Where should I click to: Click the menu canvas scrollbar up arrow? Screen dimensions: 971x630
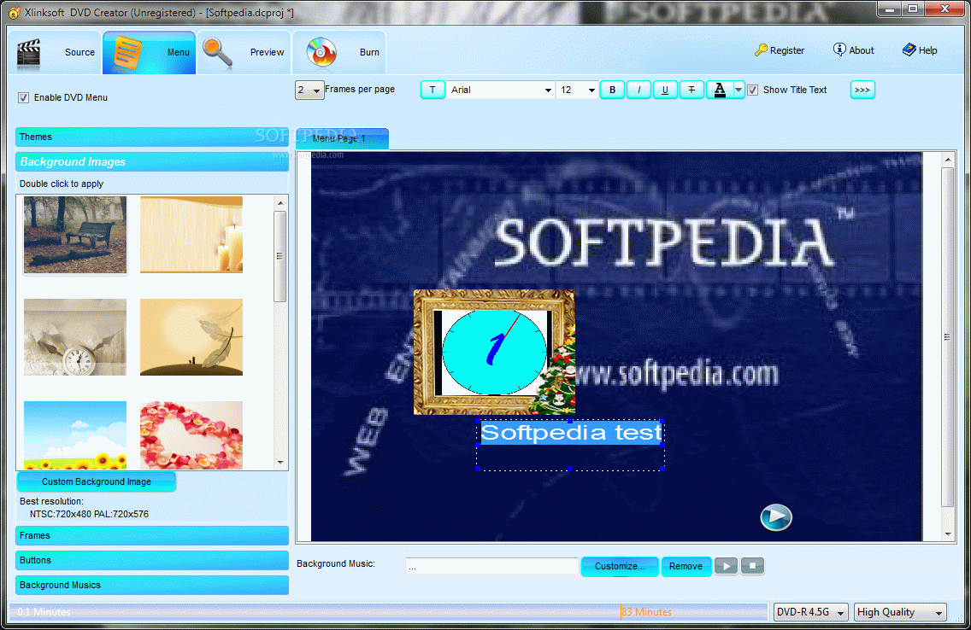[947, 160]
